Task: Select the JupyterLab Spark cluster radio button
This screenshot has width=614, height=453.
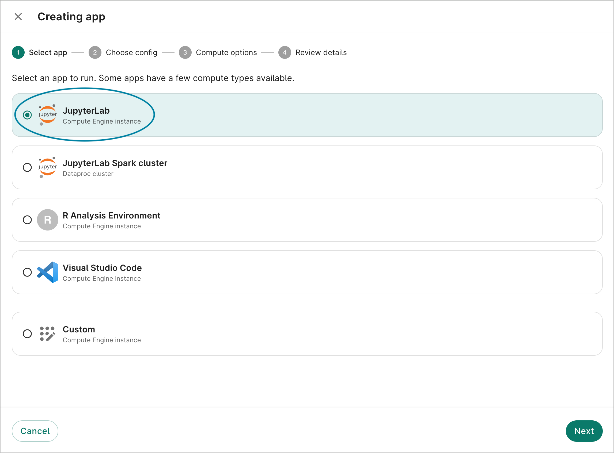Action: (x=27, y=167)
